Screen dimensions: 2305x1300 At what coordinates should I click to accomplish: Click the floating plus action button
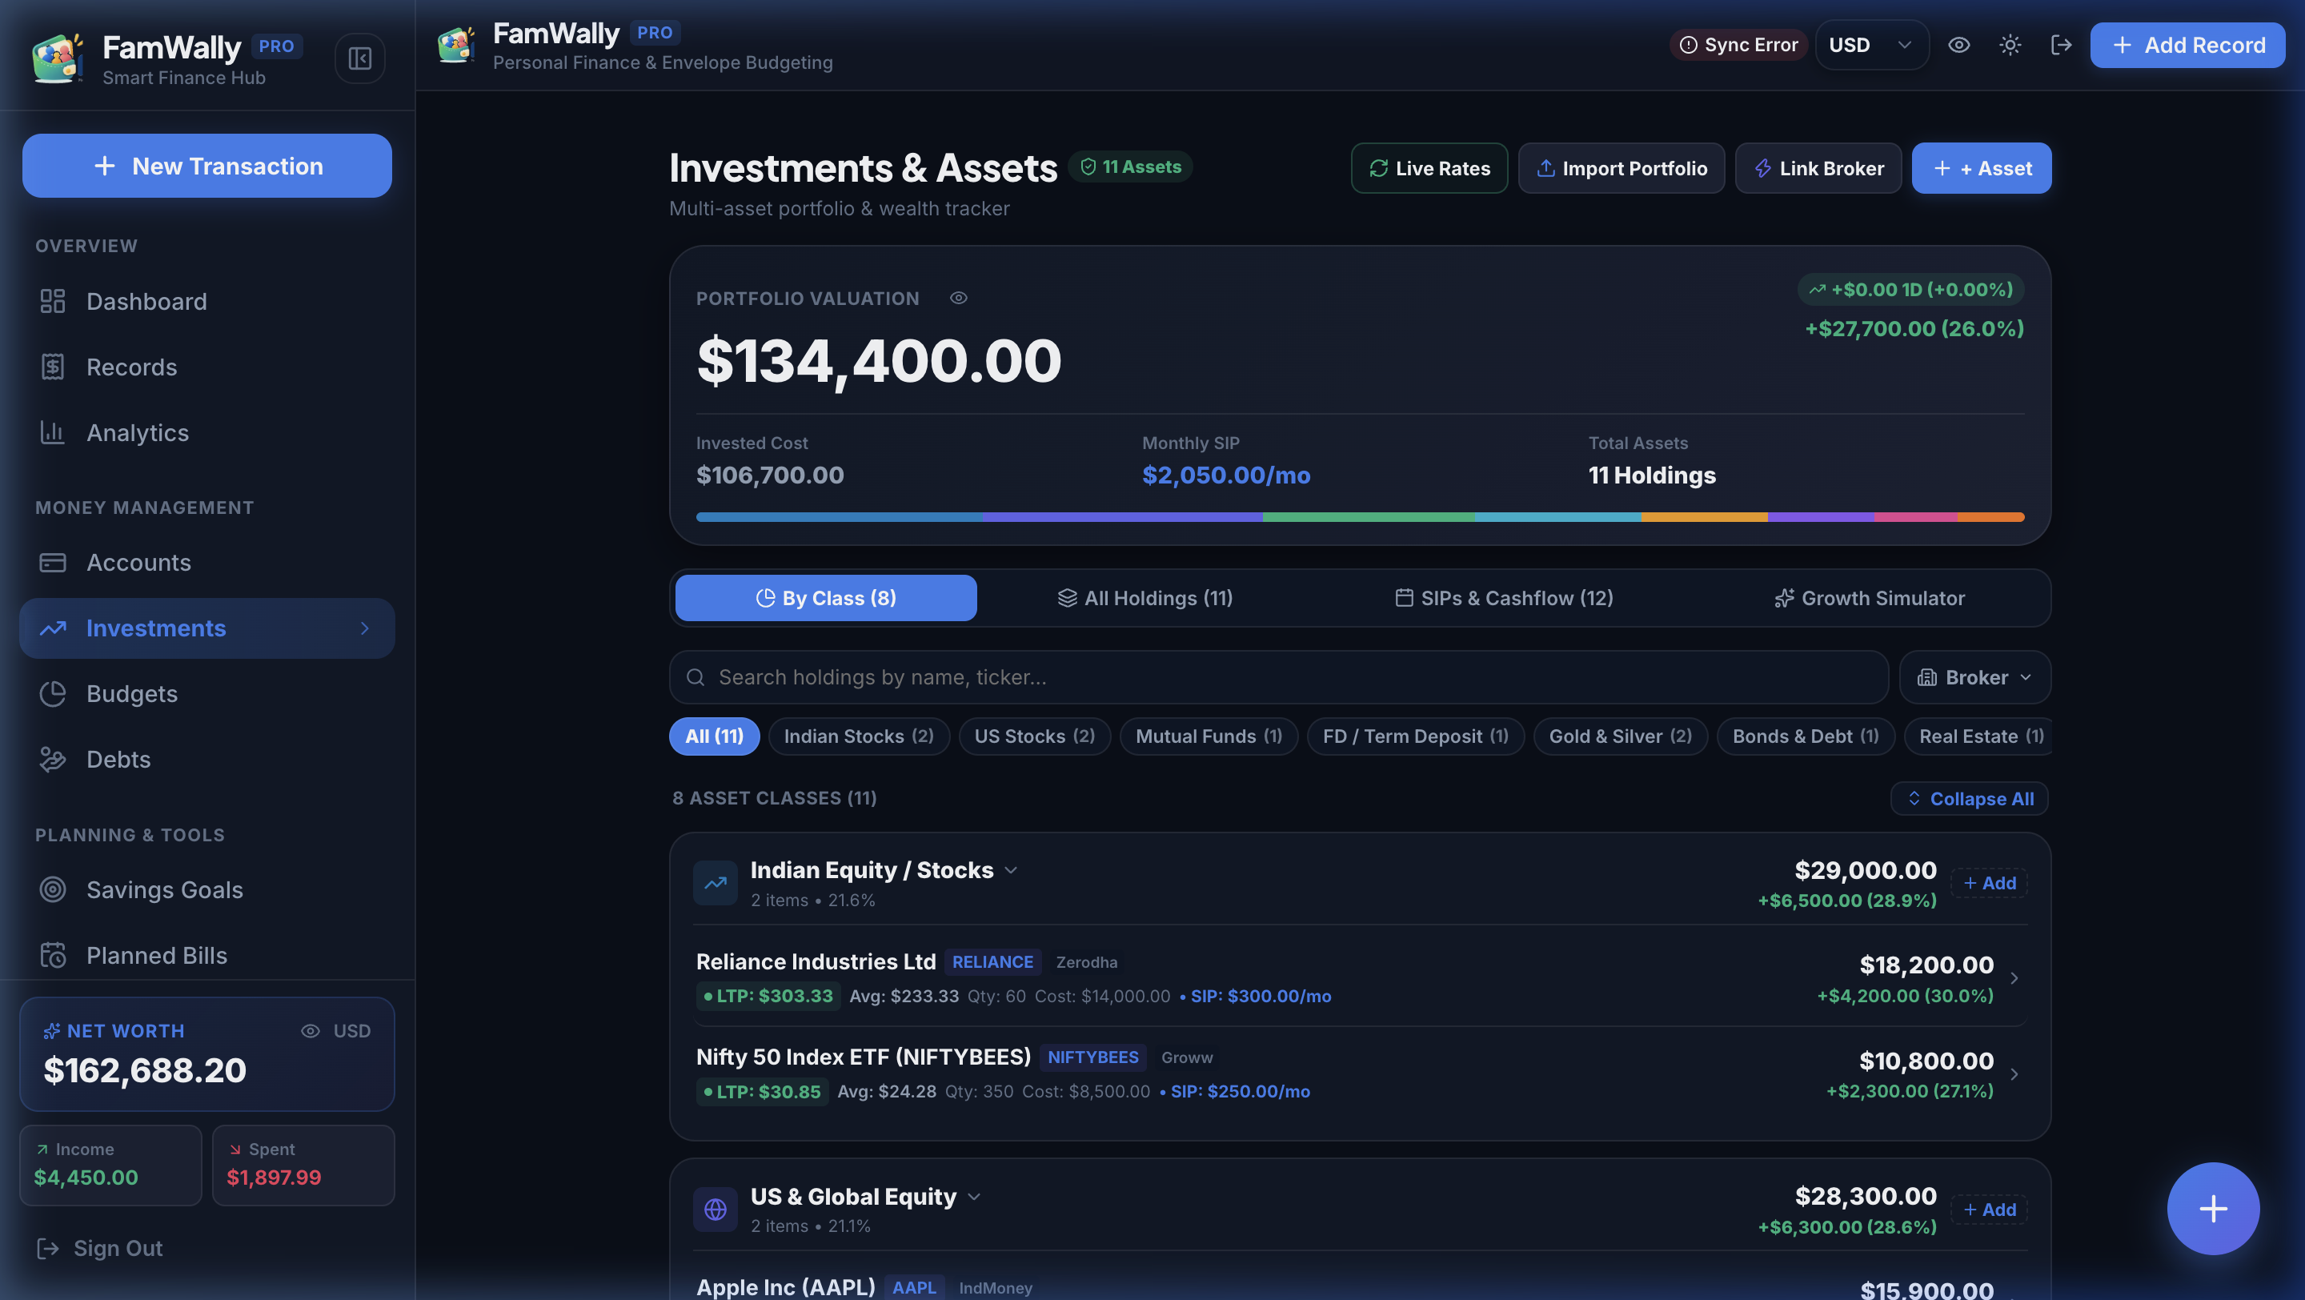(2213, 1209)
